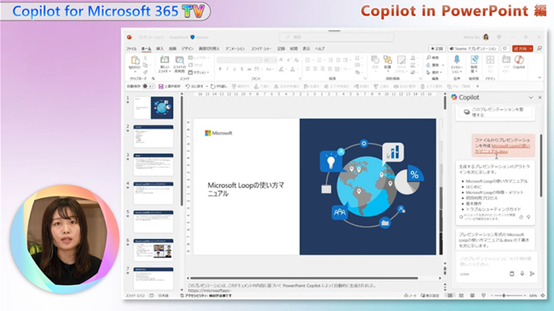This screenshot has height=311, width=554.
Task: Click the New Slide icon
Action: (164, 62)
